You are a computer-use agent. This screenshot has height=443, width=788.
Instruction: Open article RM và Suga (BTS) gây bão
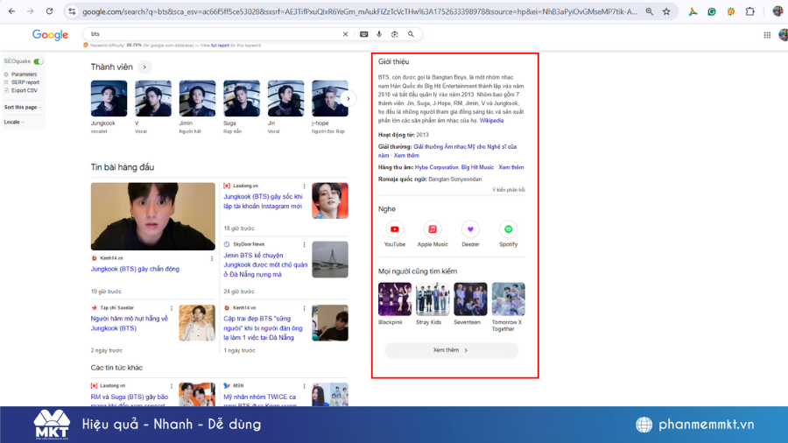pos(130,400)
